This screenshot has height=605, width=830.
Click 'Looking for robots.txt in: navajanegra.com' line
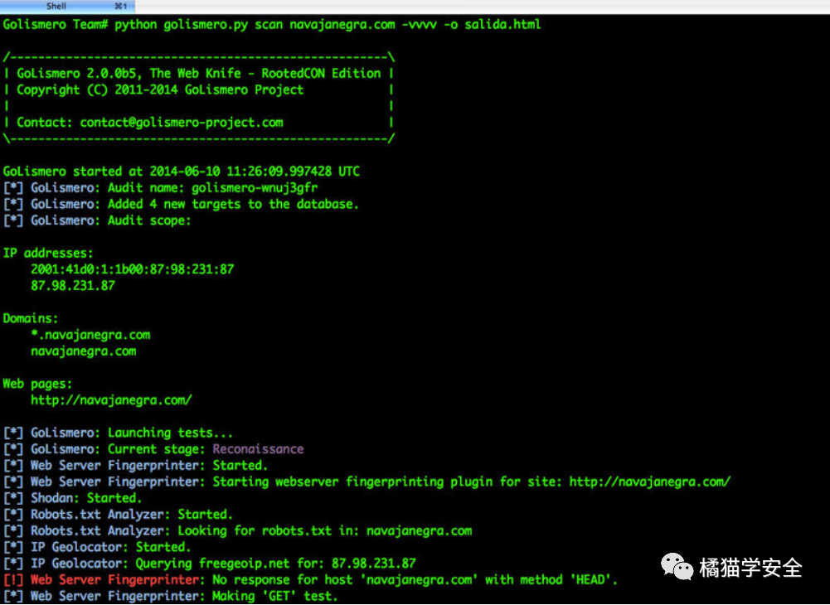click(x=237, y=531)
